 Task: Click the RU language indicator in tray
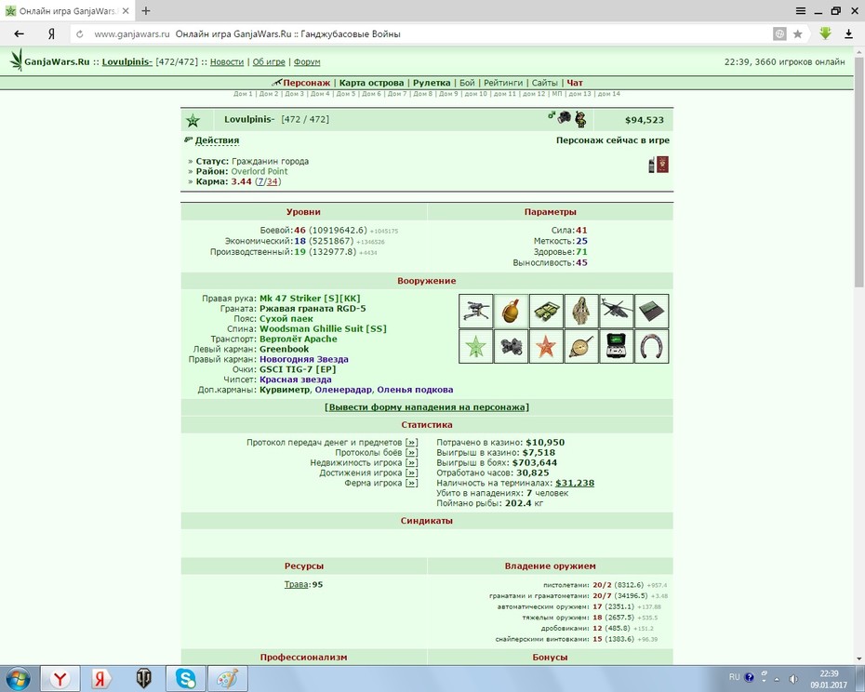(x=734, y=677)
